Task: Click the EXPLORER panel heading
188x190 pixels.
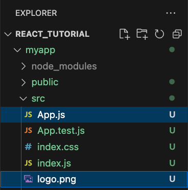Action: pyautogui.click(x=36, y=13)
